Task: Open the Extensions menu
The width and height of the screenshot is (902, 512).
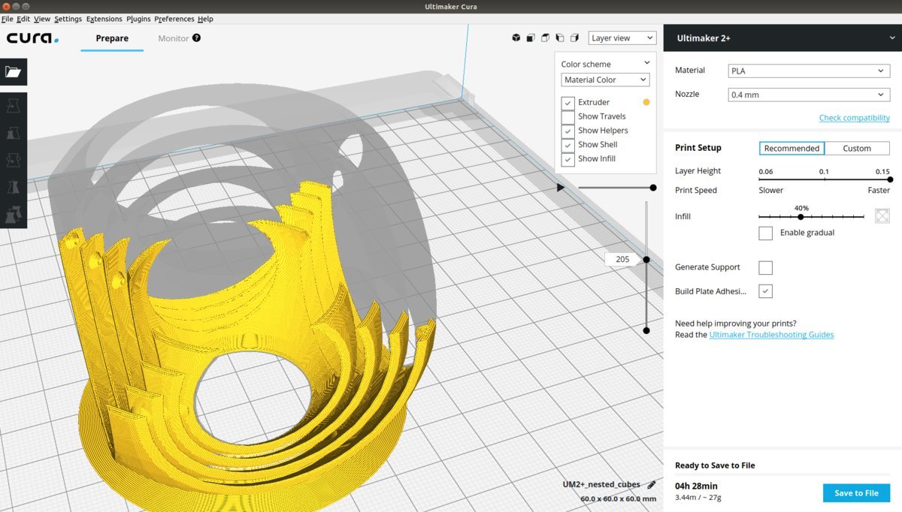Action: [x=104, y=19]
